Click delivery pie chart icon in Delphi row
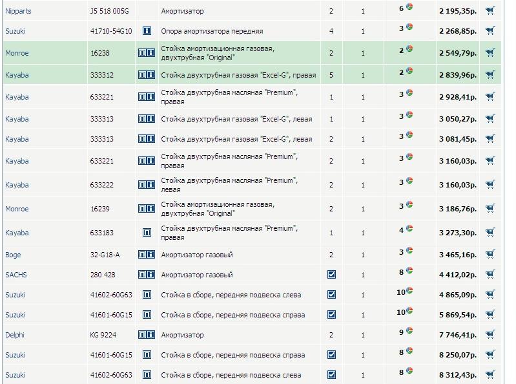This screenshot has width=516, height=384. point(409,330)
